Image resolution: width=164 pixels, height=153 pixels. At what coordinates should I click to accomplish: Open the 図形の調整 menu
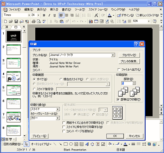(13, 144)
